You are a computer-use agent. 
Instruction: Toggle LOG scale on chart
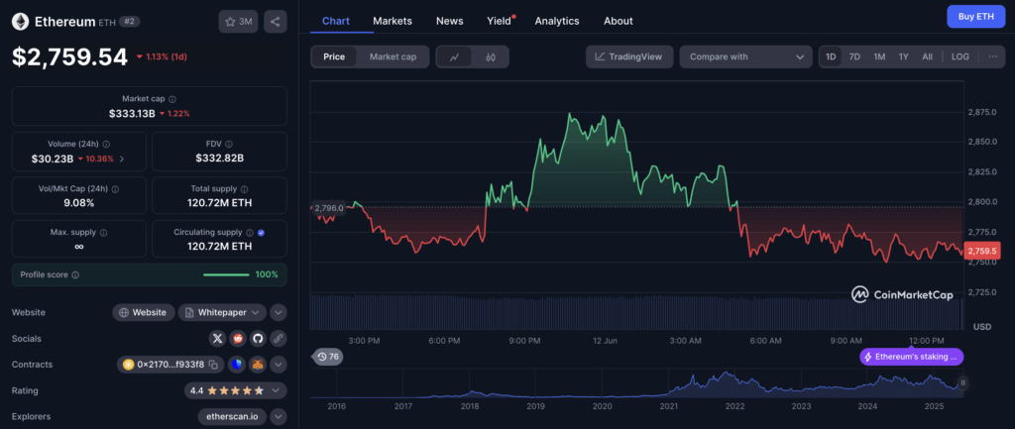click(x=959, y=56)
